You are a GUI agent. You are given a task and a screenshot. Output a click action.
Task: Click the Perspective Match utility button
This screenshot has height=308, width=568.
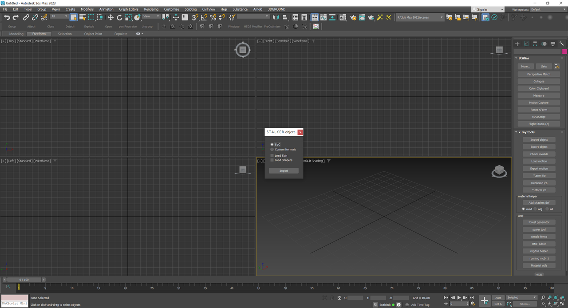click(x=539, y=74)
